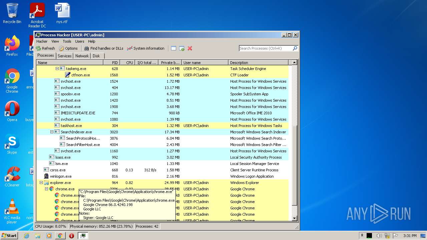The height and width of the screenshot is (240, 427).
Task: Open the Help menu
Action: click(x=92, y=41)
